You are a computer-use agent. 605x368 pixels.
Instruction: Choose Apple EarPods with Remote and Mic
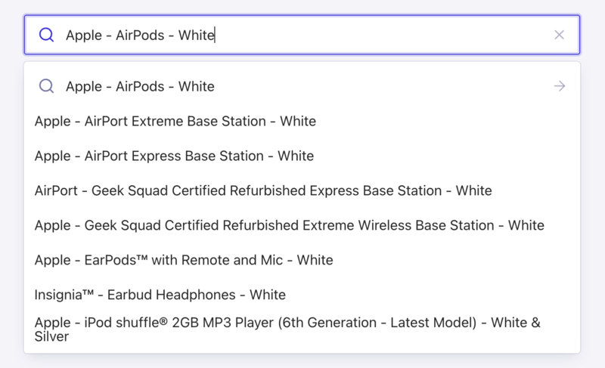tap(184, 260)
